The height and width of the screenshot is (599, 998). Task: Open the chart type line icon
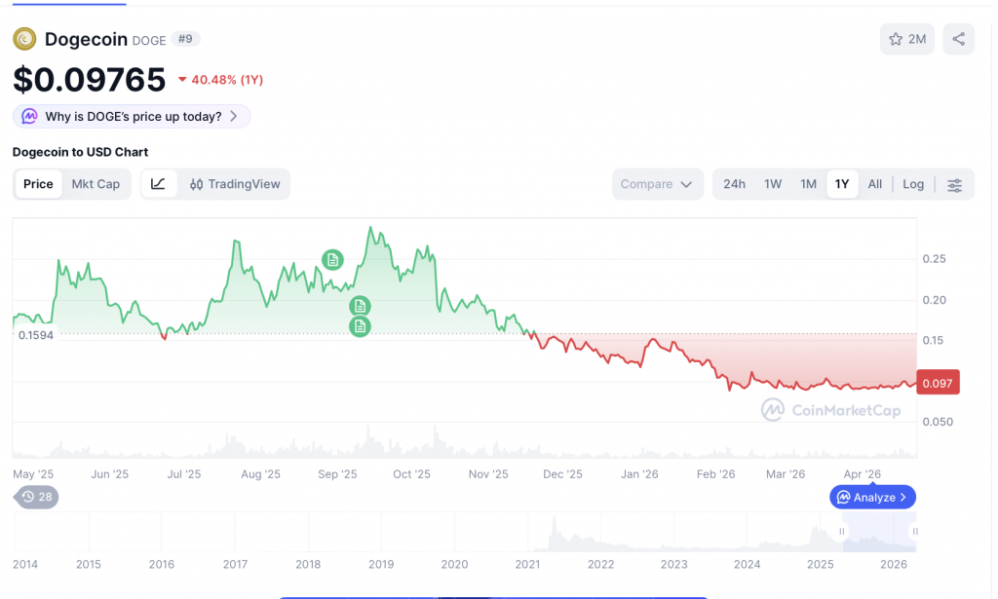click(158, 184)
